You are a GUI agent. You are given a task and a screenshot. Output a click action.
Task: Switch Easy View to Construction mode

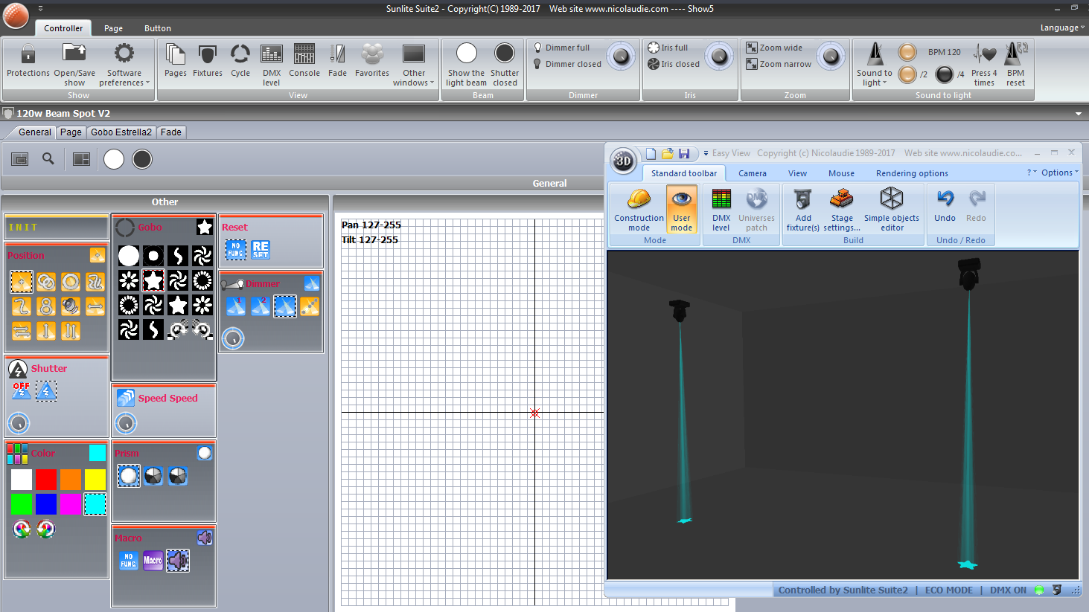tap(639, 210)
